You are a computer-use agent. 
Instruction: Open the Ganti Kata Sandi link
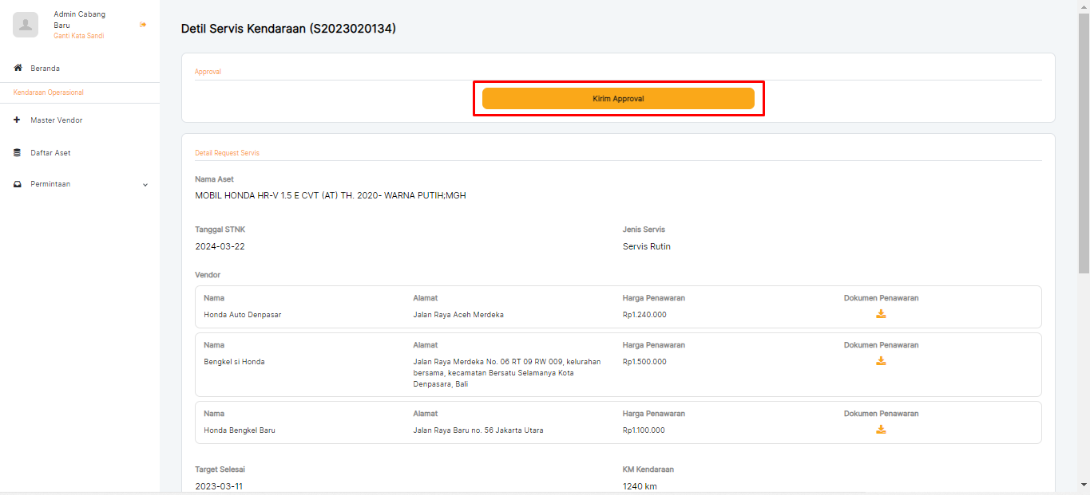(78, 36)
